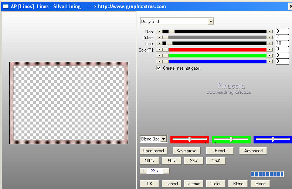Click the minus zoom-out button

[166, 171]
